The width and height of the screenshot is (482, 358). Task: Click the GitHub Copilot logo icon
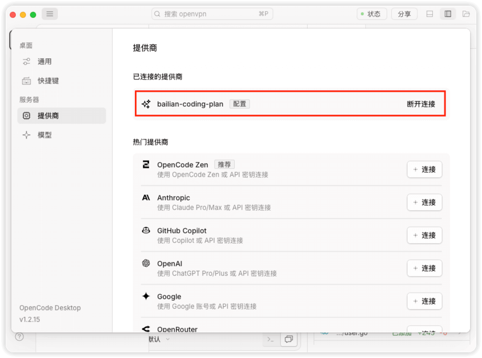146,230
